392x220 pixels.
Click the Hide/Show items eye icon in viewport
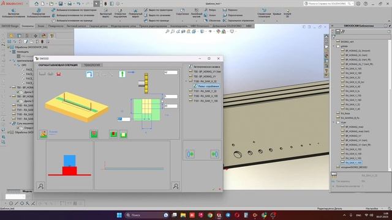pos(210,31)
